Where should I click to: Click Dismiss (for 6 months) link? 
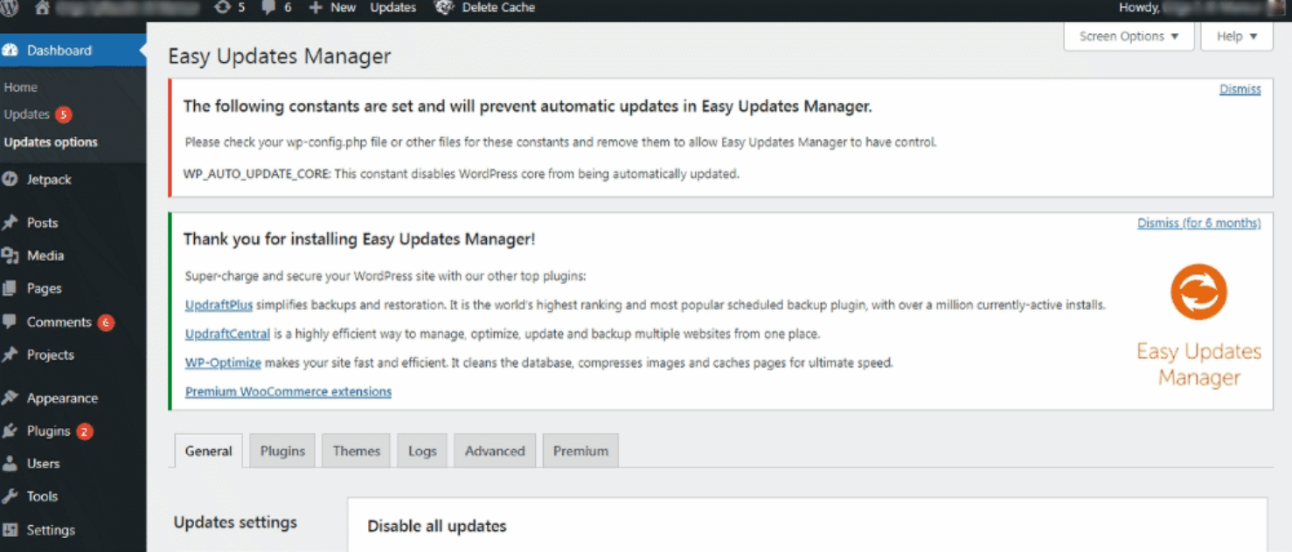1198,223
